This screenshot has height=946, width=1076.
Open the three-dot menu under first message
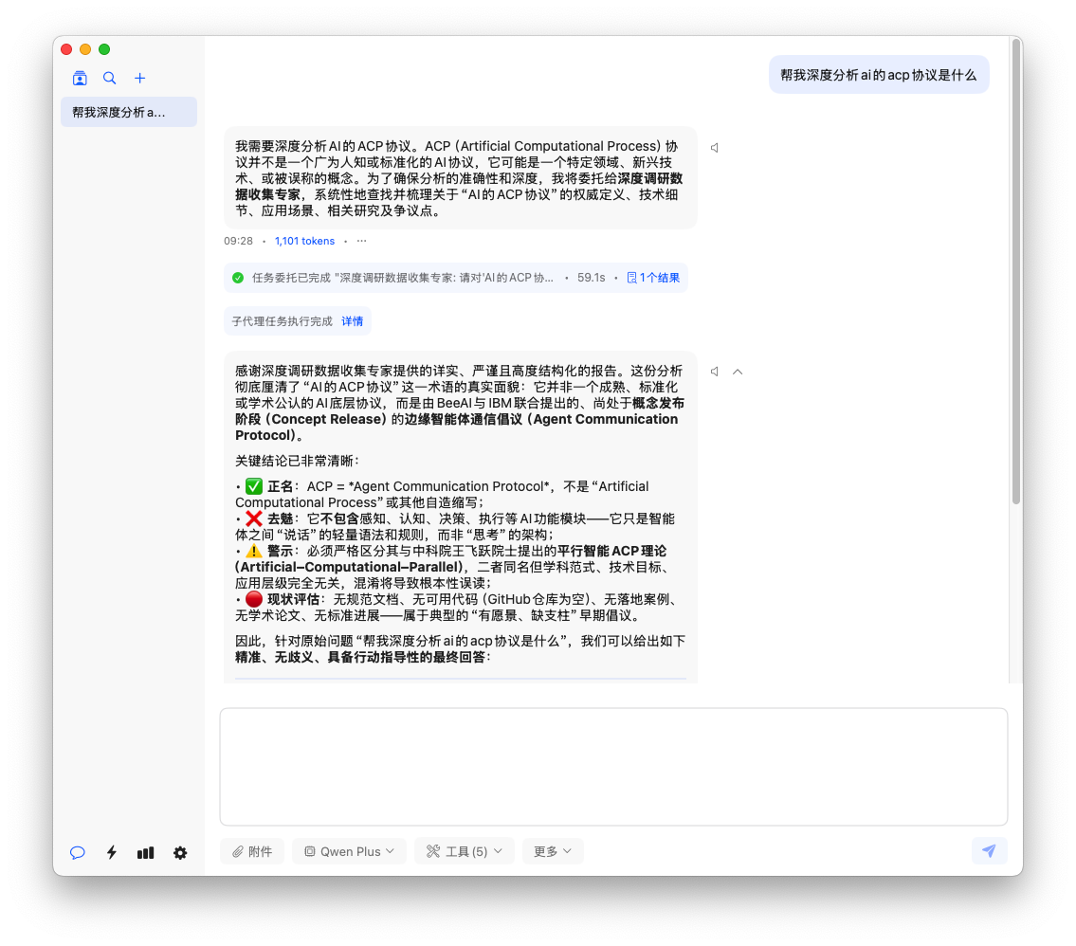coord(361,241)
